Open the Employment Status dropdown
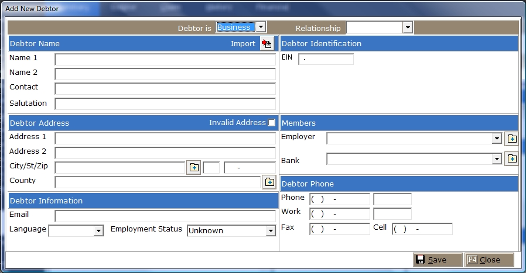Screen dimensions: 526x273 [x=270, y=231]
